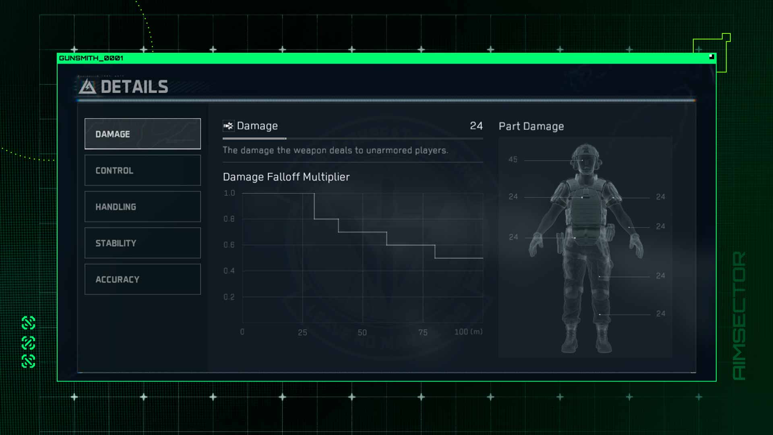Click the small square icon in title bar

tap(711, 57)
